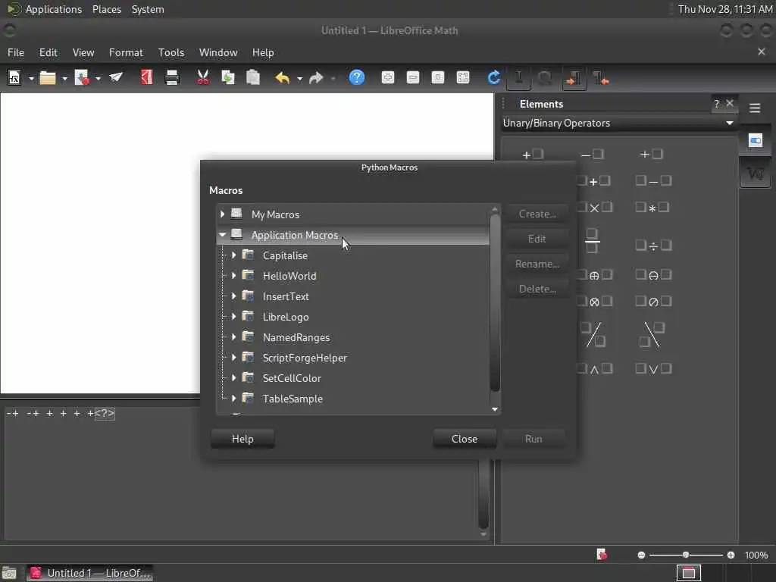Click the Show All zoom icon

[463, 78]
